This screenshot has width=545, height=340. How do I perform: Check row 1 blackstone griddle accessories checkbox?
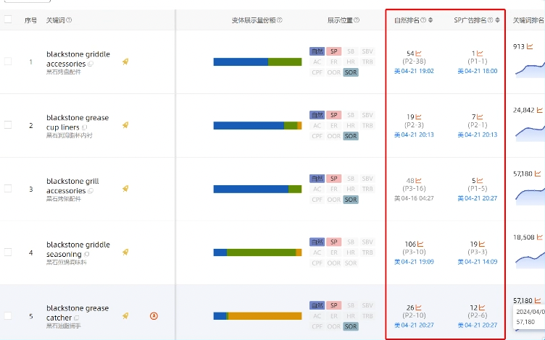point(8,61)
